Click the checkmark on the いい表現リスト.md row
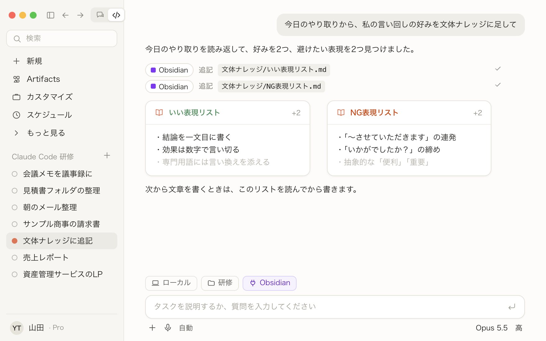Viewport: 546px width, 341px height. 498,69
